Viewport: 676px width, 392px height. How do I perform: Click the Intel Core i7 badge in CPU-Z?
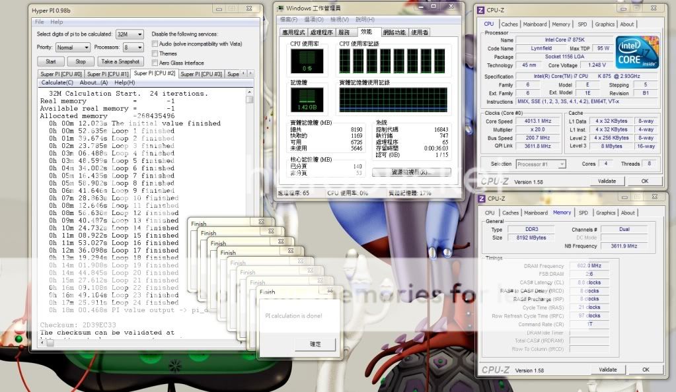[638, 51]
